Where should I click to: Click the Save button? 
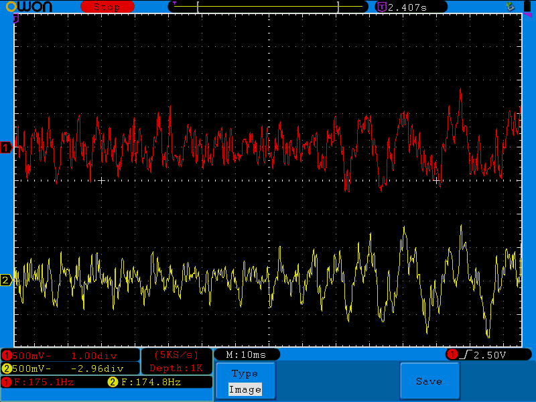point(429,381)
